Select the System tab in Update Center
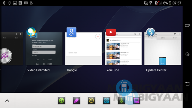 [x=175, y=38]
